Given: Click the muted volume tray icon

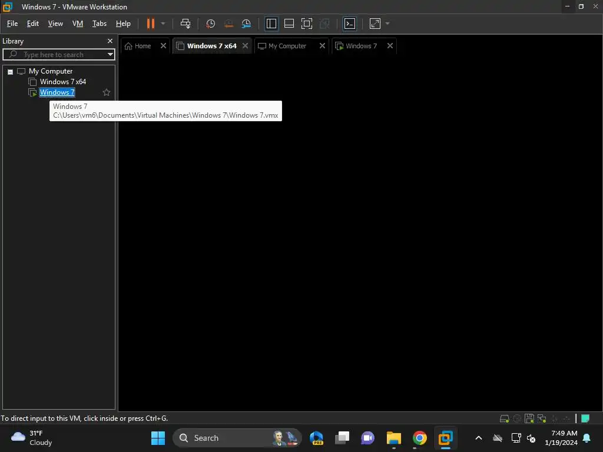Looking at the screenshot, I should coord(532,438).
